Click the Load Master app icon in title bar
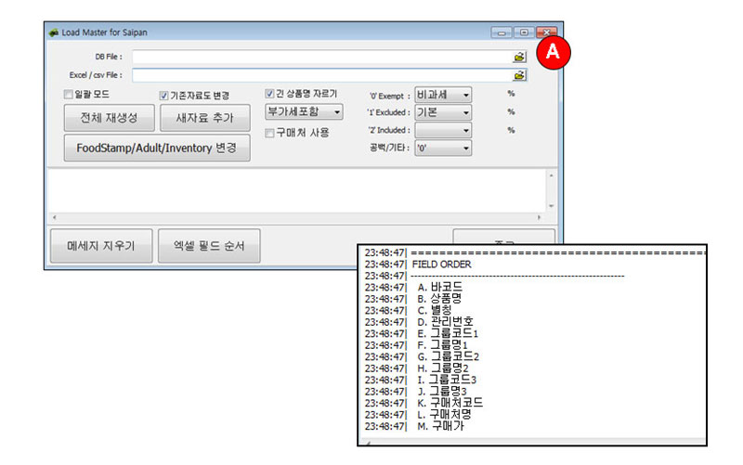743x465 pixels. click(x=54, y=32)
